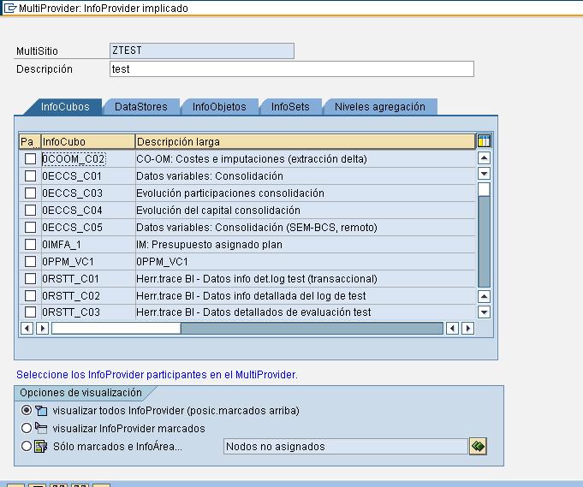Click the icon beside Sólo marcados e InfoÁrea
Screen dimensions: 583x487
click(40, 446)
